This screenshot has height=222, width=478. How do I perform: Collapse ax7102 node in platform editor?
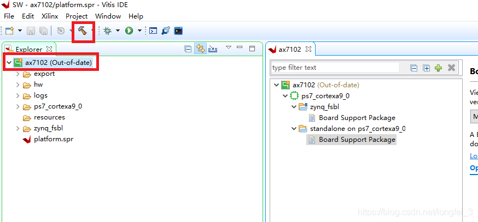[x=277, y=85]
